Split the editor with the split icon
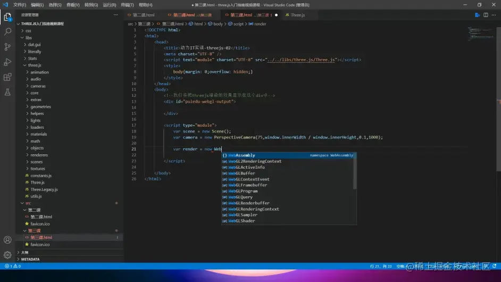Viewport: 501px width, 282px height. click(486, 15)
